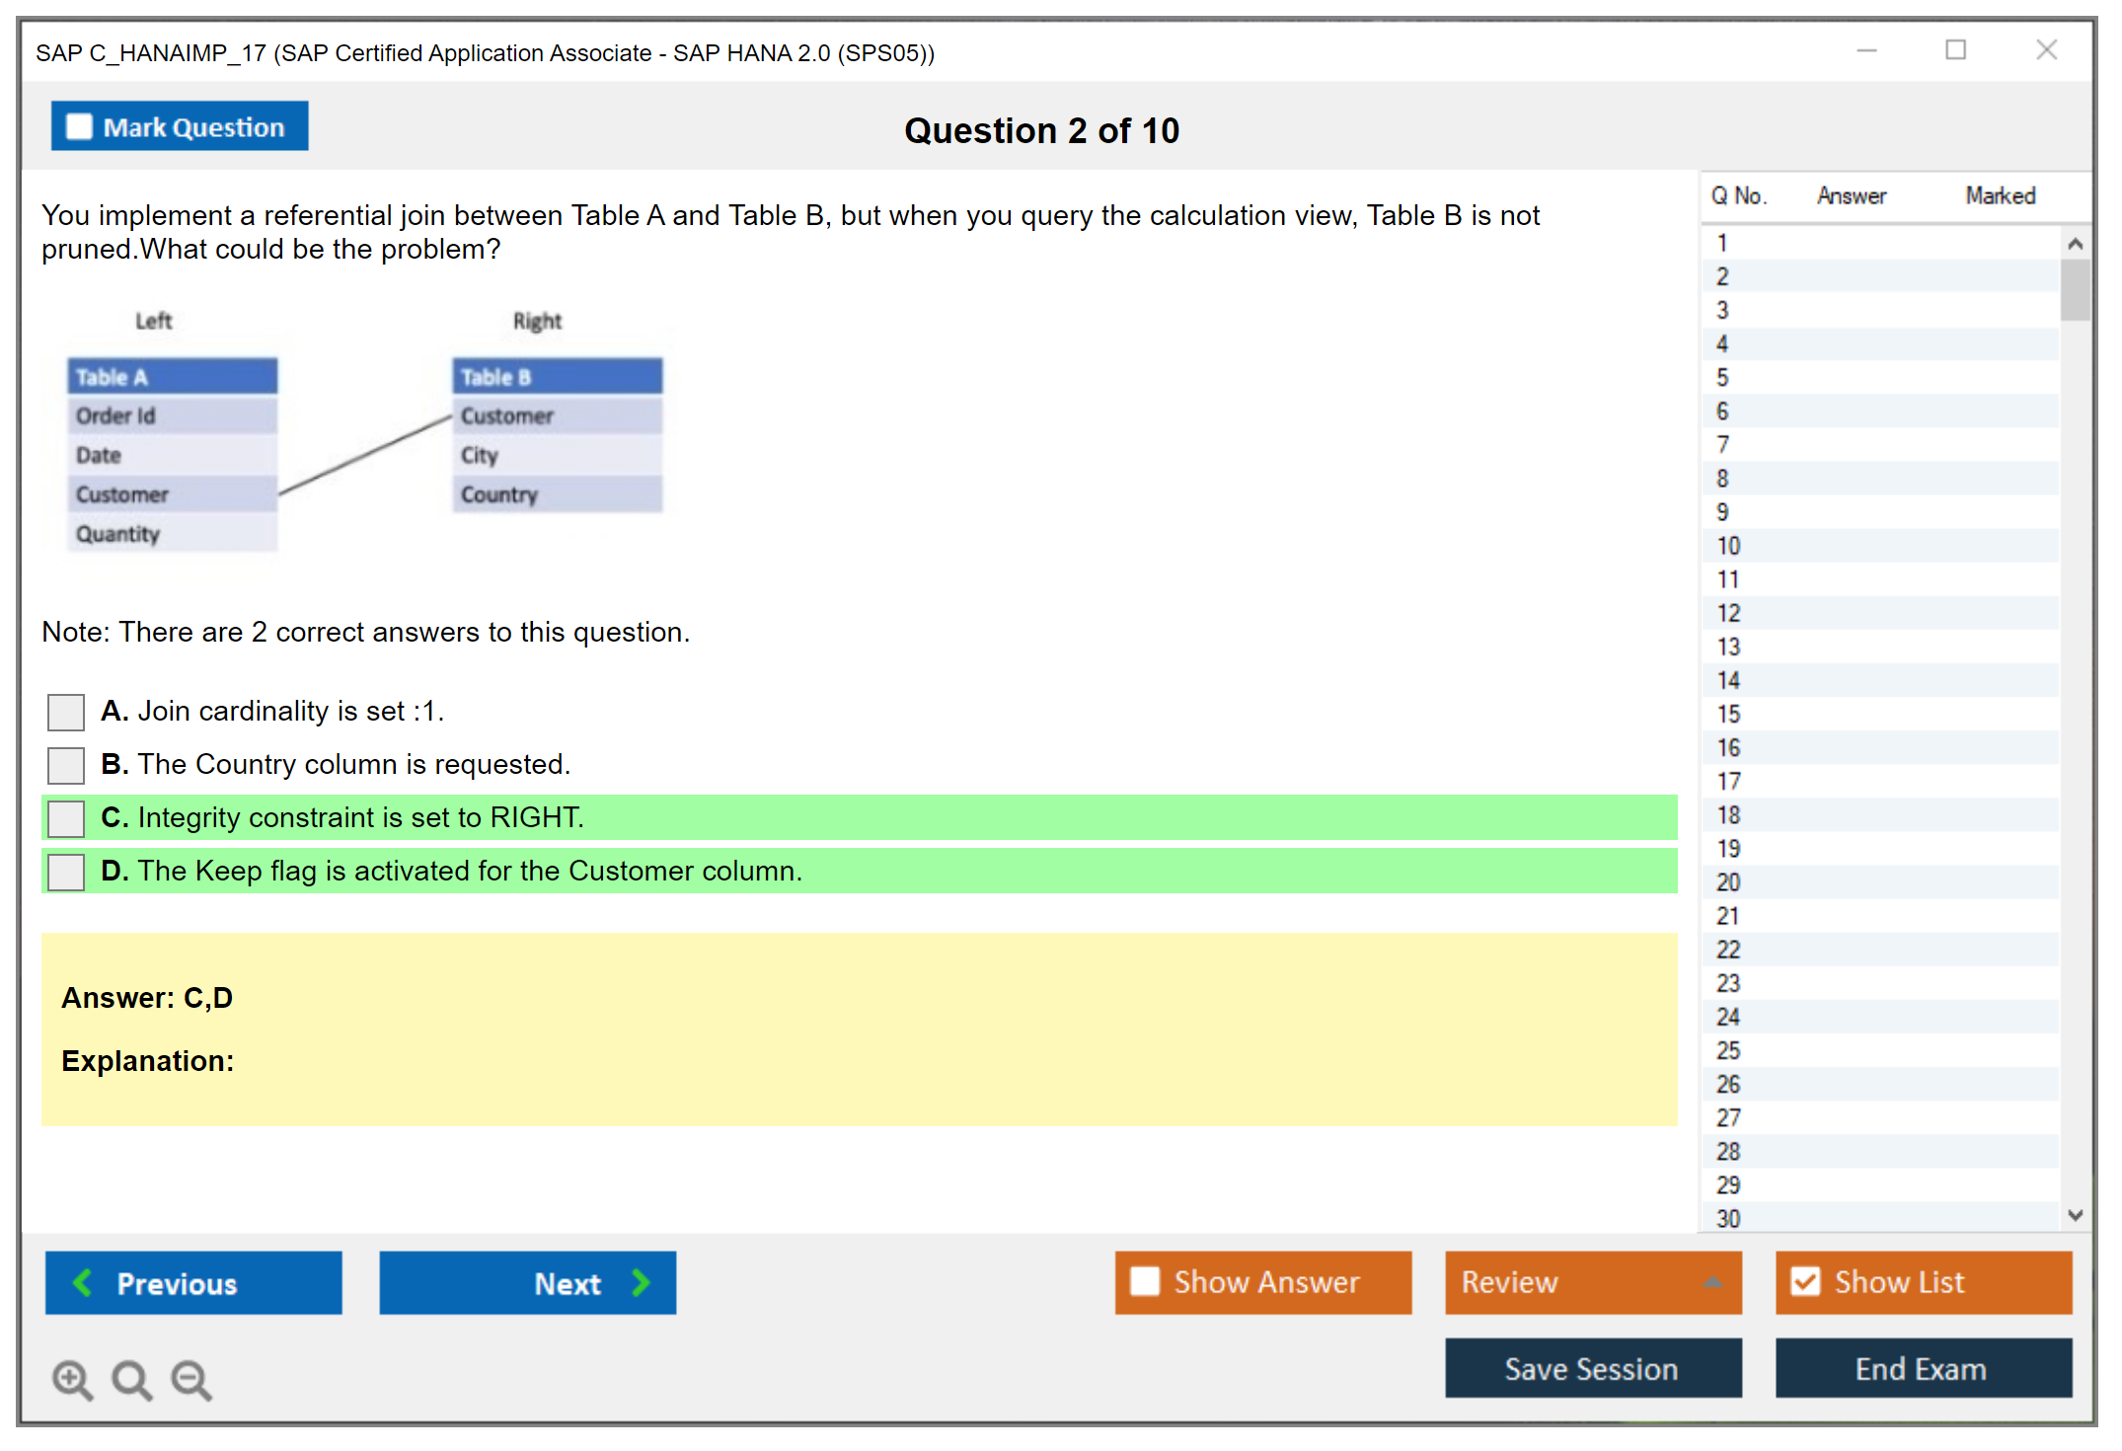Check answer D Keep flag checkbox
This screenshot has width=2122, height=1451.
(x=66, y=872)
